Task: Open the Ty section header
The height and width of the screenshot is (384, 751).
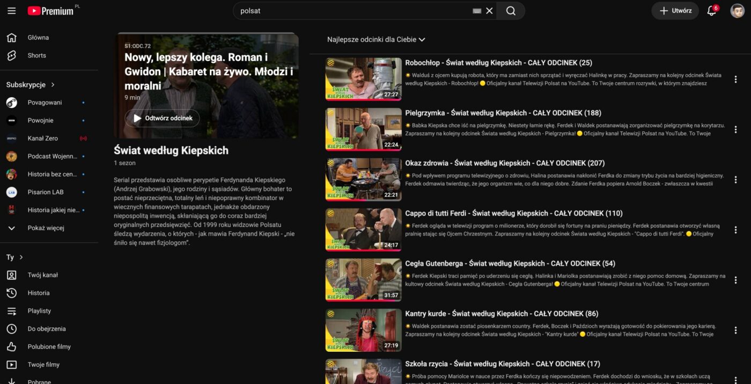Action: point(15,257)
